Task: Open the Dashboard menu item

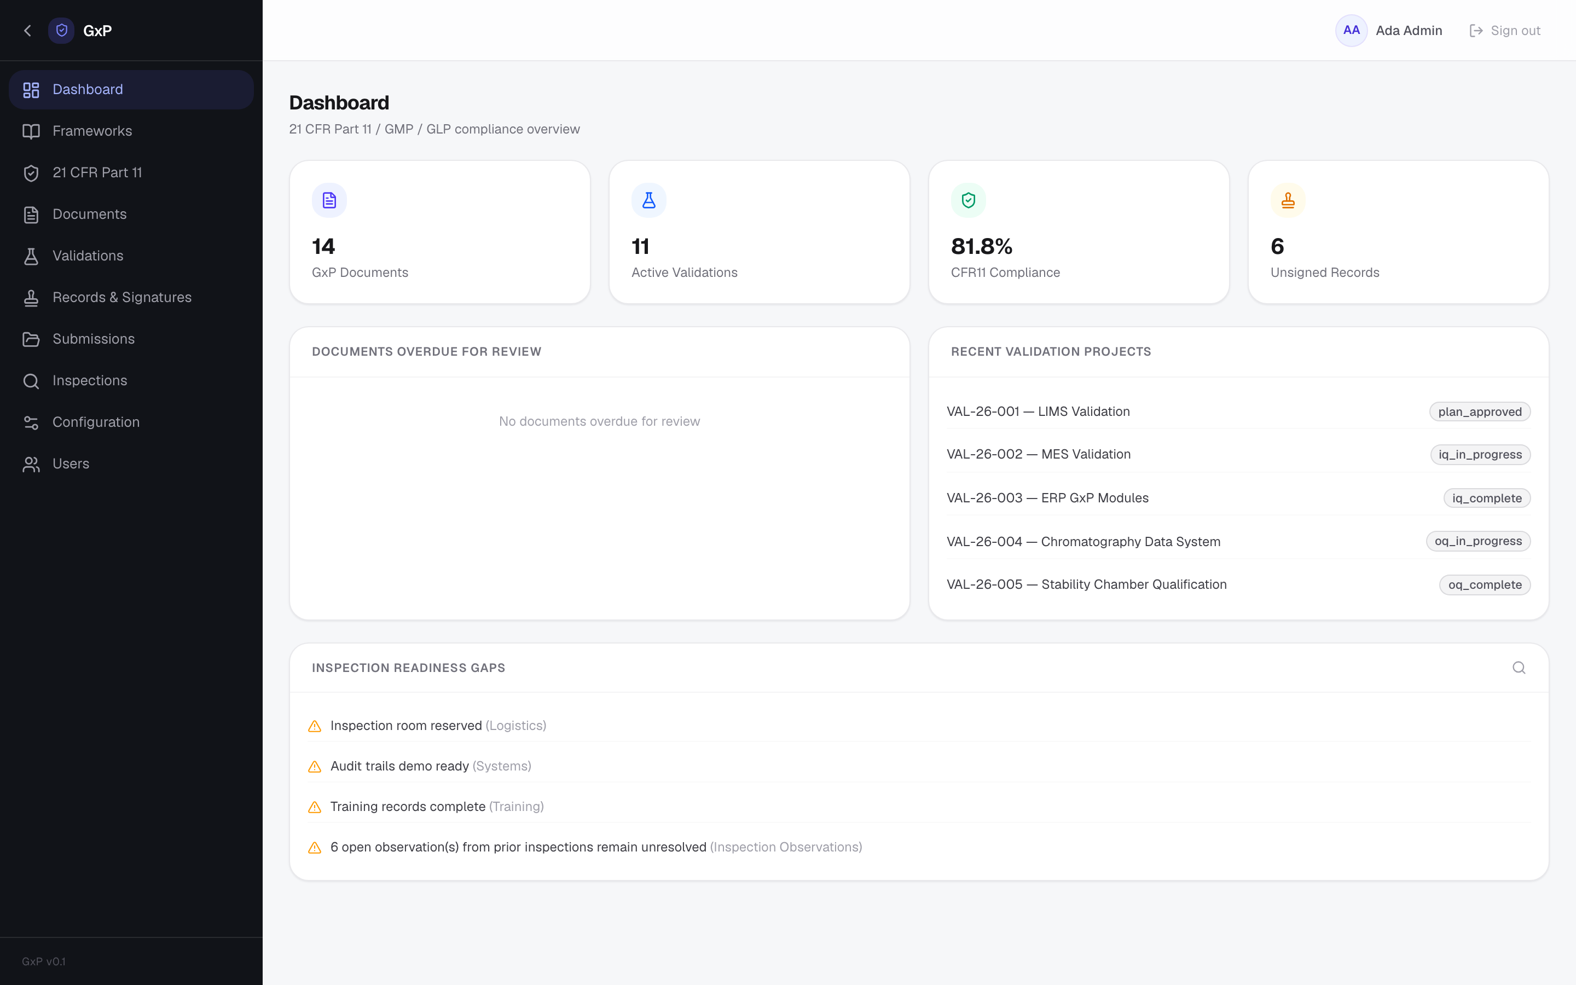Action: tap(131, 90)
